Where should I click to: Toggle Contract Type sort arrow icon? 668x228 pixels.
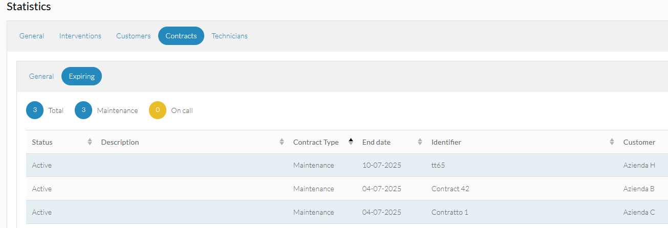351,142
